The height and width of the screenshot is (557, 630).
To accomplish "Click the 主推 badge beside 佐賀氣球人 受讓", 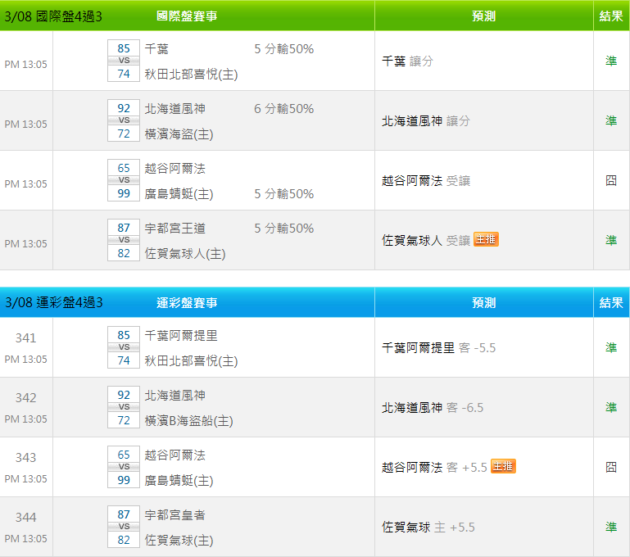I will click(486, 239).
